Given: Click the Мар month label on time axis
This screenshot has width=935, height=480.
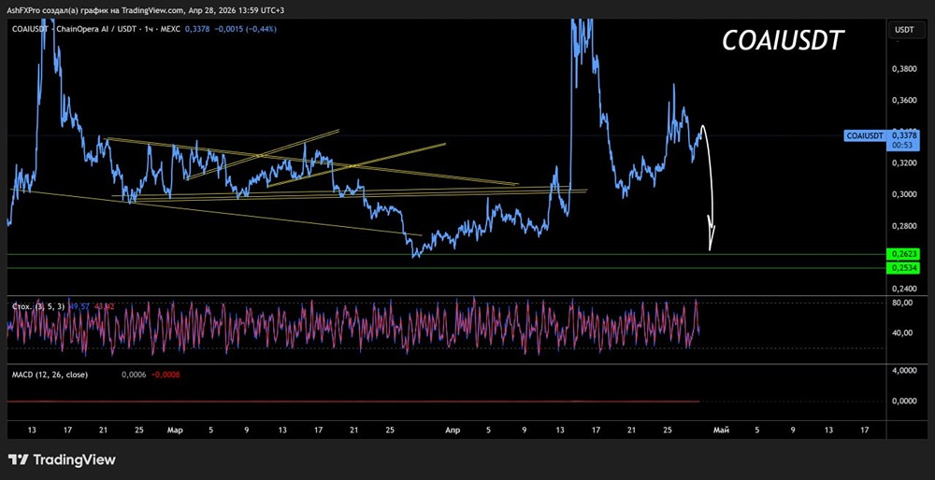Looking at the screenshot, I should click(x=176, y=430).
